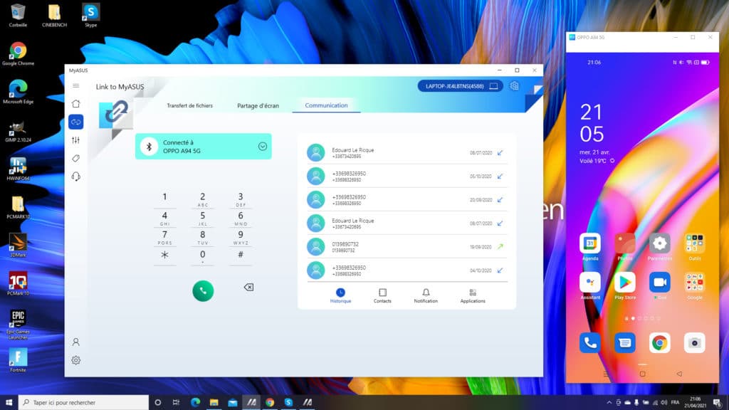Open the Notification tab
Image resolution: width=729 pixels, height=410 pixels.
[x=426, y=295]
